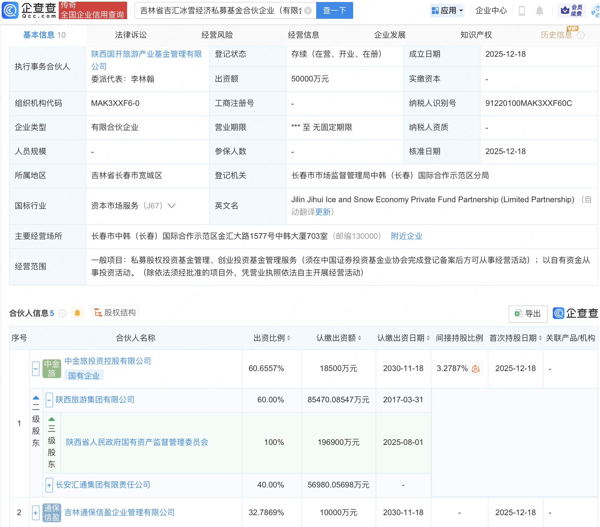600x527 pixels.
Task: Open the notification bell in the header
Action: [539, 10]
